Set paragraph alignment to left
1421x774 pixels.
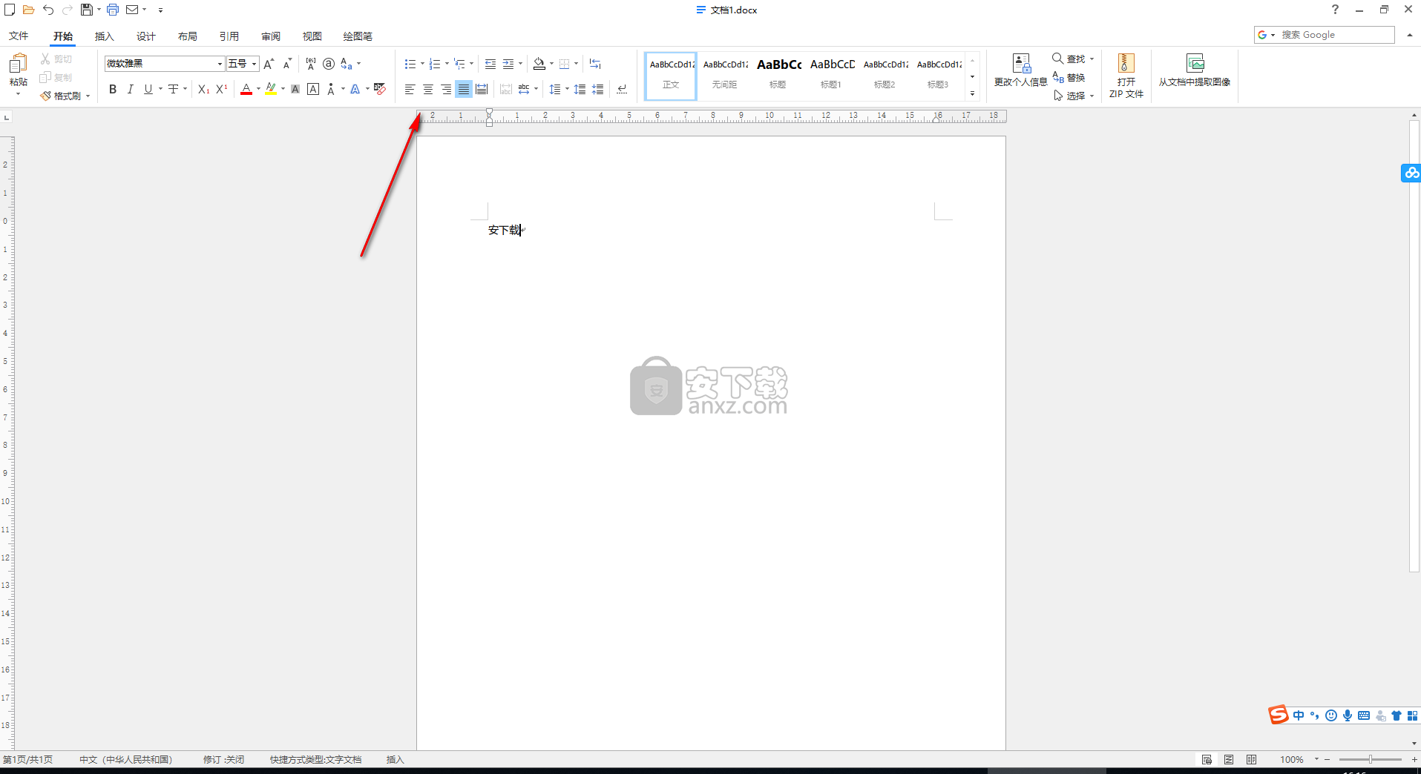410,89
